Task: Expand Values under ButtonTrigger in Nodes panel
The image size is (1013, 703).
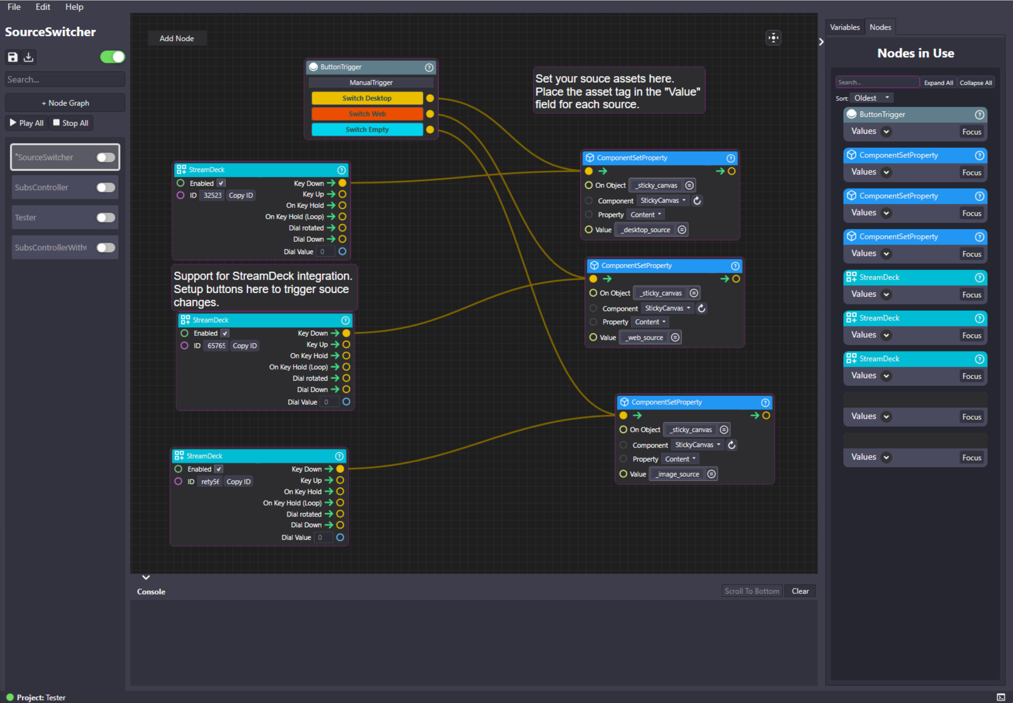Action: pyautogui.click(x=886, y=132)
